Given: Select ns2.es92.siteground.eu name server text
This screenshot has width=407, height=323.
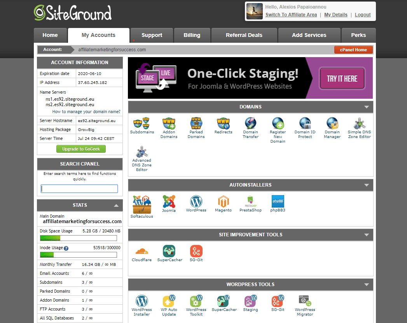Looking at the screenshot, I should [70, 105].
